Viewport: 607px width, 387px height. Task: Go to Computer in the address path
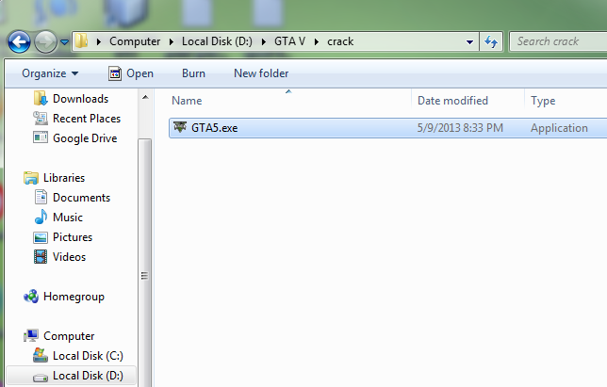(135, 41)
